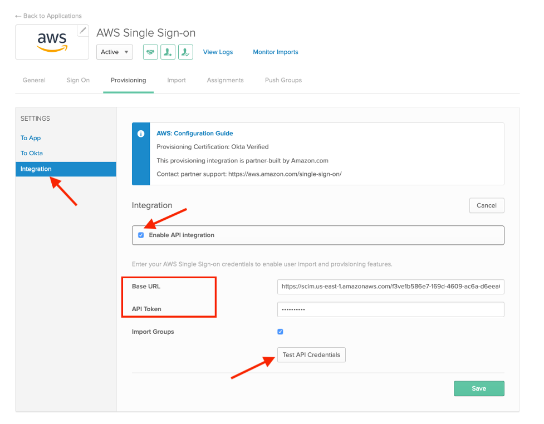Open the Assignments tab
The image size is (544, 424).
tap(225, 80)
